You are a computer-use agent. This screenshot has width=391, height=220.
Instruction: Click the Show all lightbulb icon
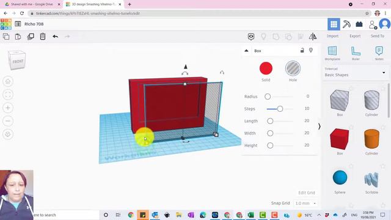pos(263,37)
